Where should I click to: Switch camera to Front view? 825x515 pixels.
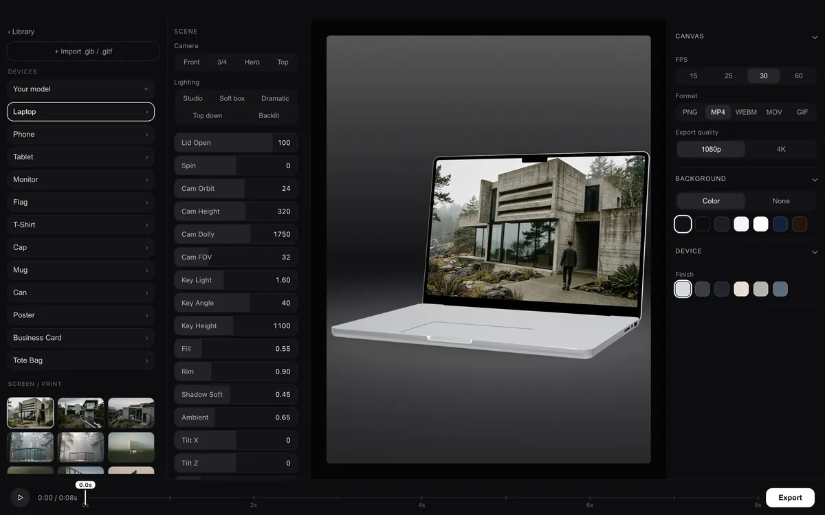pyautogui.click(x=192, y=62)
